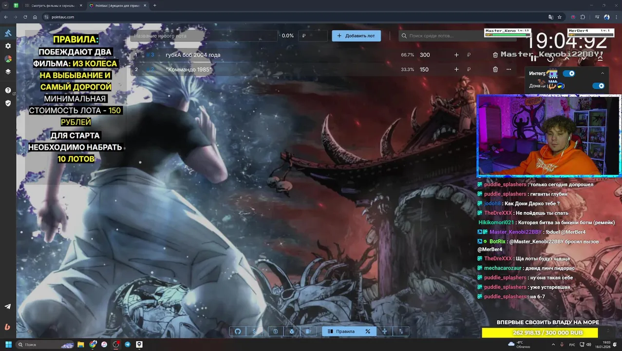This screenshot has width=622, height=351.
Task: Show hidden system tray icons
Action: (x=553, y=344)
